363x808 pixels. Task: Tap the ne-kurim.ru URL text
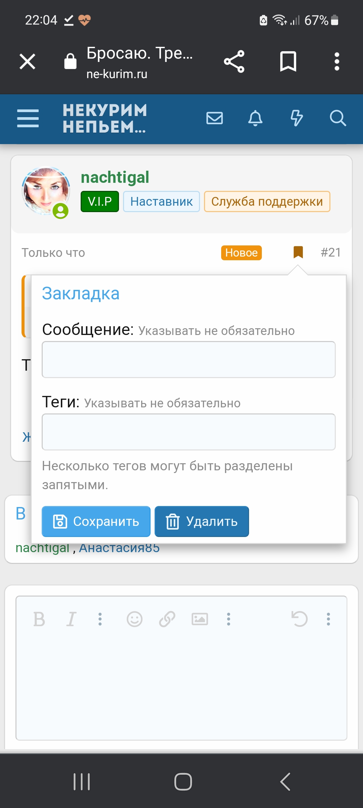tap(117, 74)
